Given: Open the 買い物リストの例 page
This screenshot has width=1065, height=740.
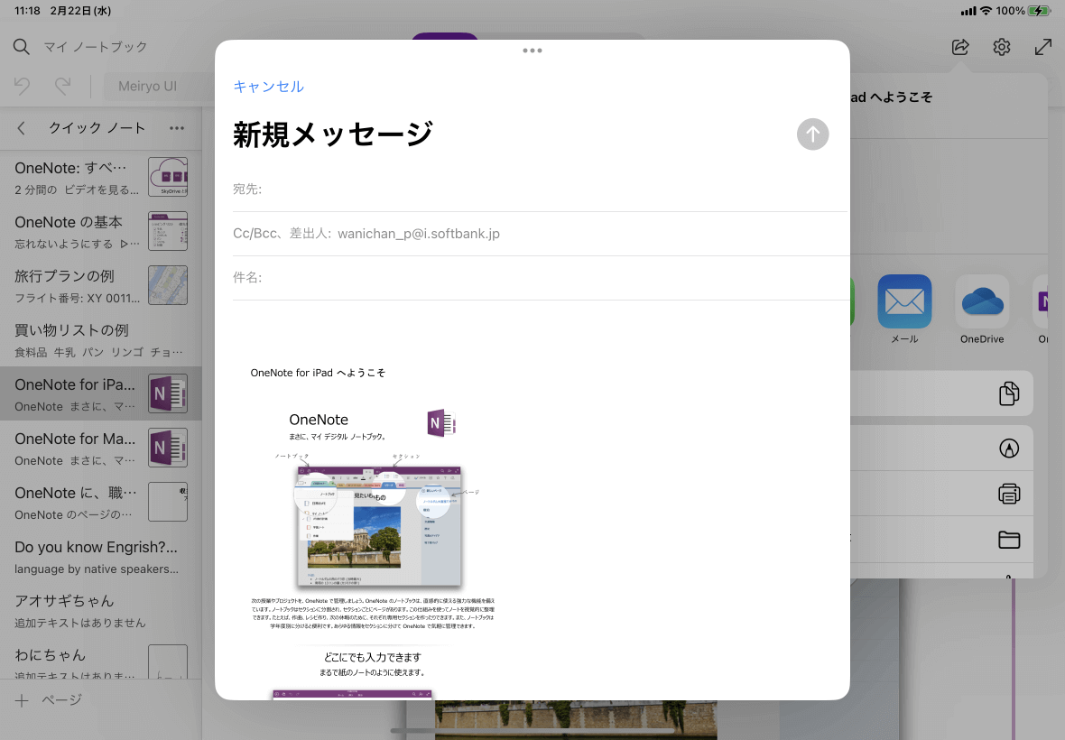Looking at the screenshot, I should pyautogui.click(x=100, y=340).
